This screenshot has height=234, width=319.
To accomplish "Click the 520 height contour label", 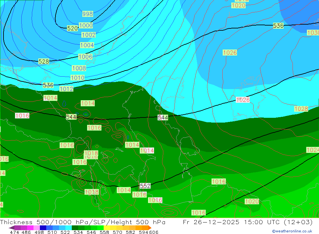I will (x=72, y=28).
